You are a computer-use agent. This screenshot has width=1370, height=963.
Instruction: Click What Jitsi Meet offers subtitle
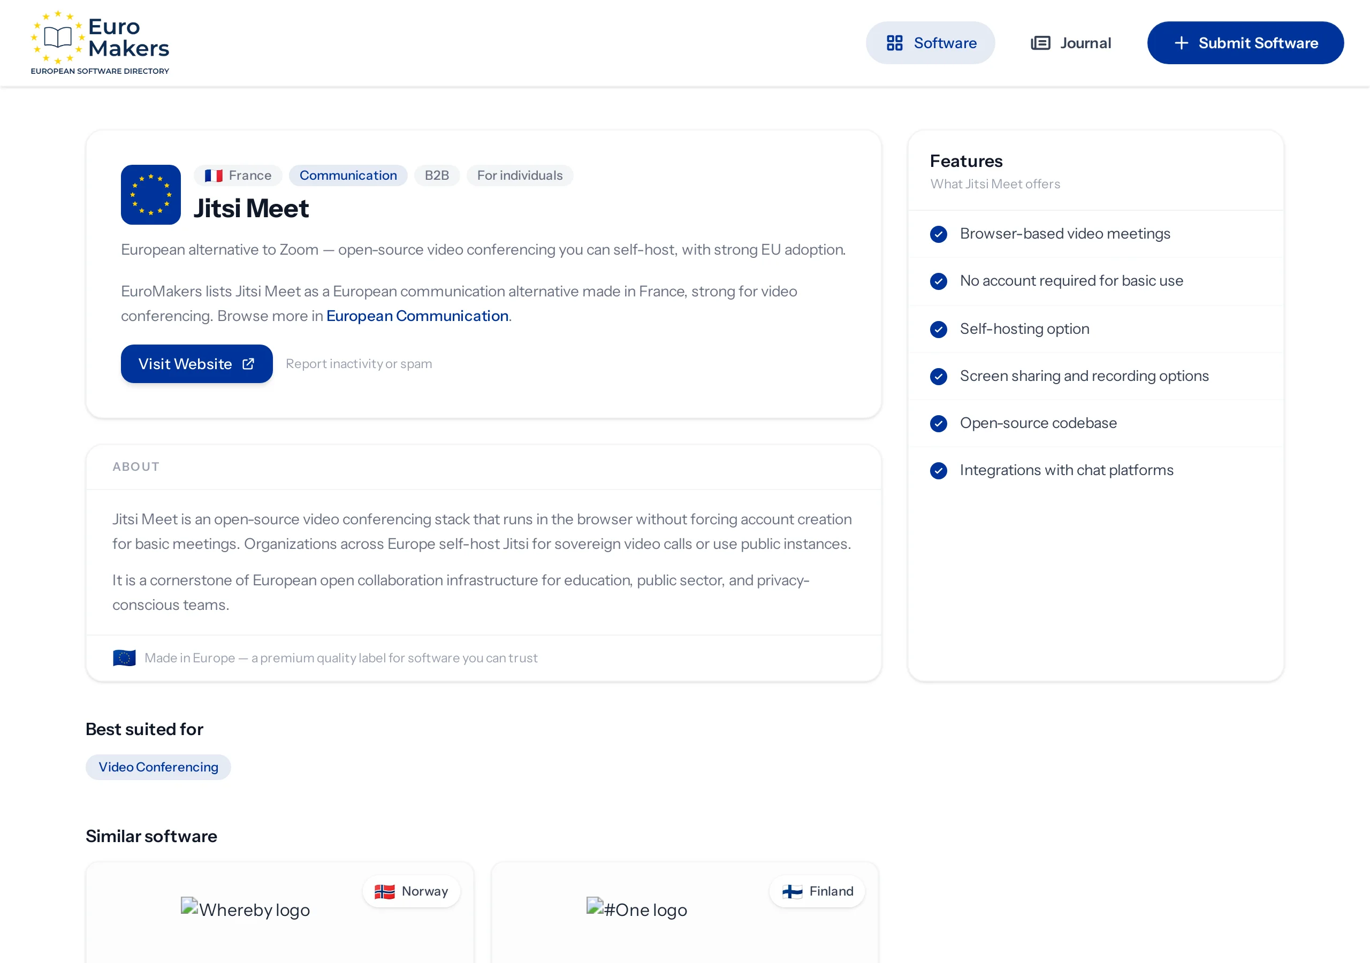tap(995, 184)
